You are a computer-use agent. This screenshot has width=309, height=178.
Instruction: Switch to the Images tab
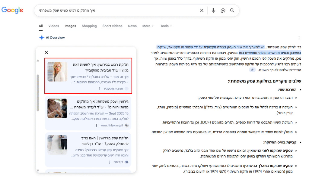tap(70, 26)
